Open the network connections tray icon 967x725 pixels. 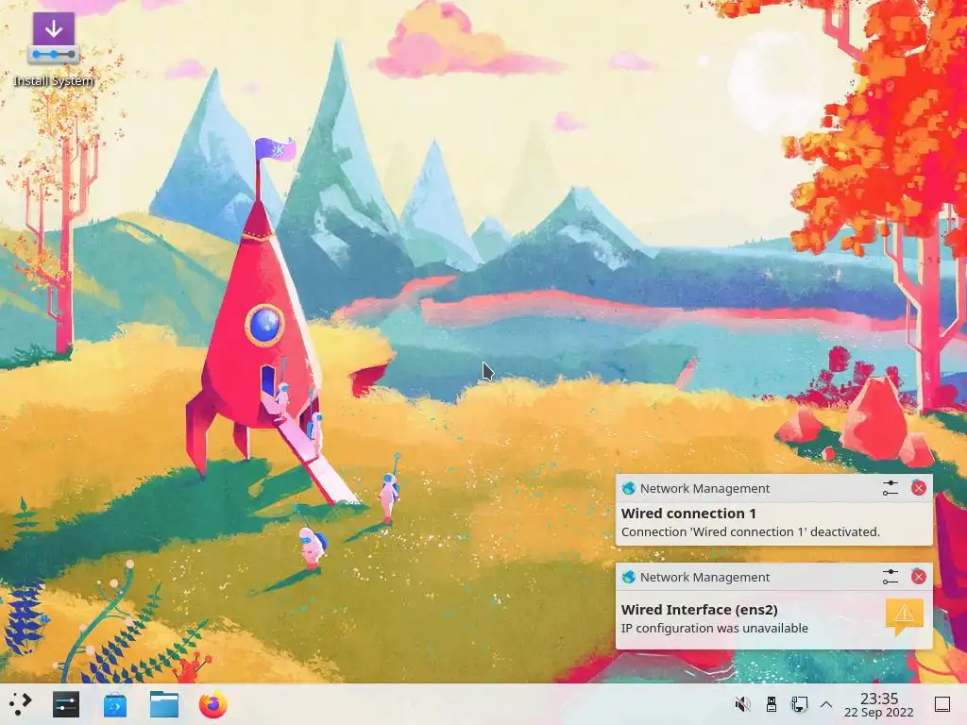[x=799, y=704]
